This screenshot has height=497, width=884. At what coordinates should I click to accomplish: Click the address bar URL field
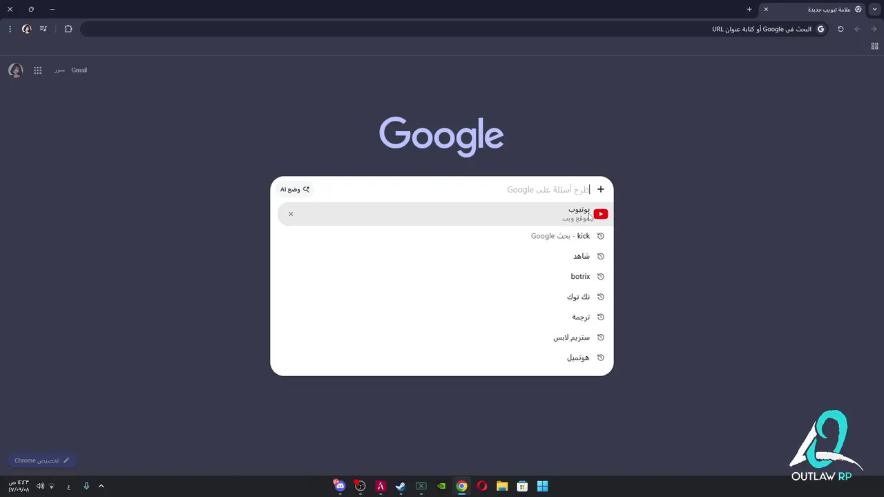454,29
